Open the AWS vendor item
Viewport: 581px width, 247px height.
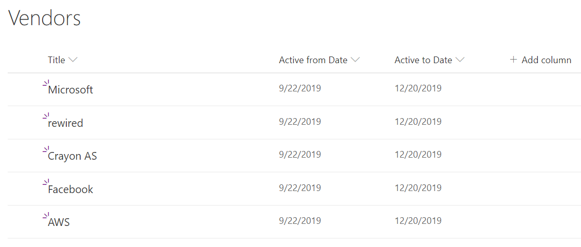59,222
